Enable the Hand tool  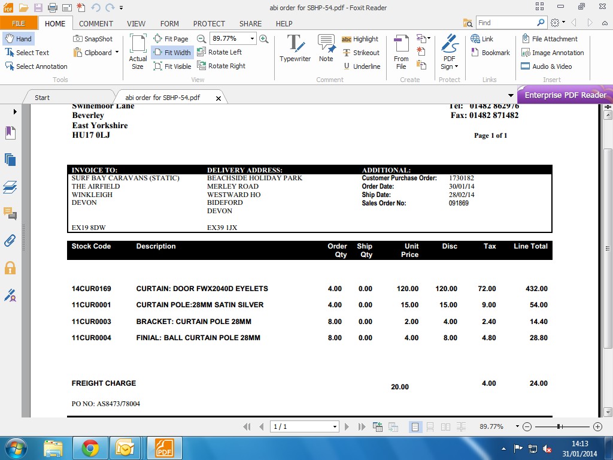tap(18, 39)
